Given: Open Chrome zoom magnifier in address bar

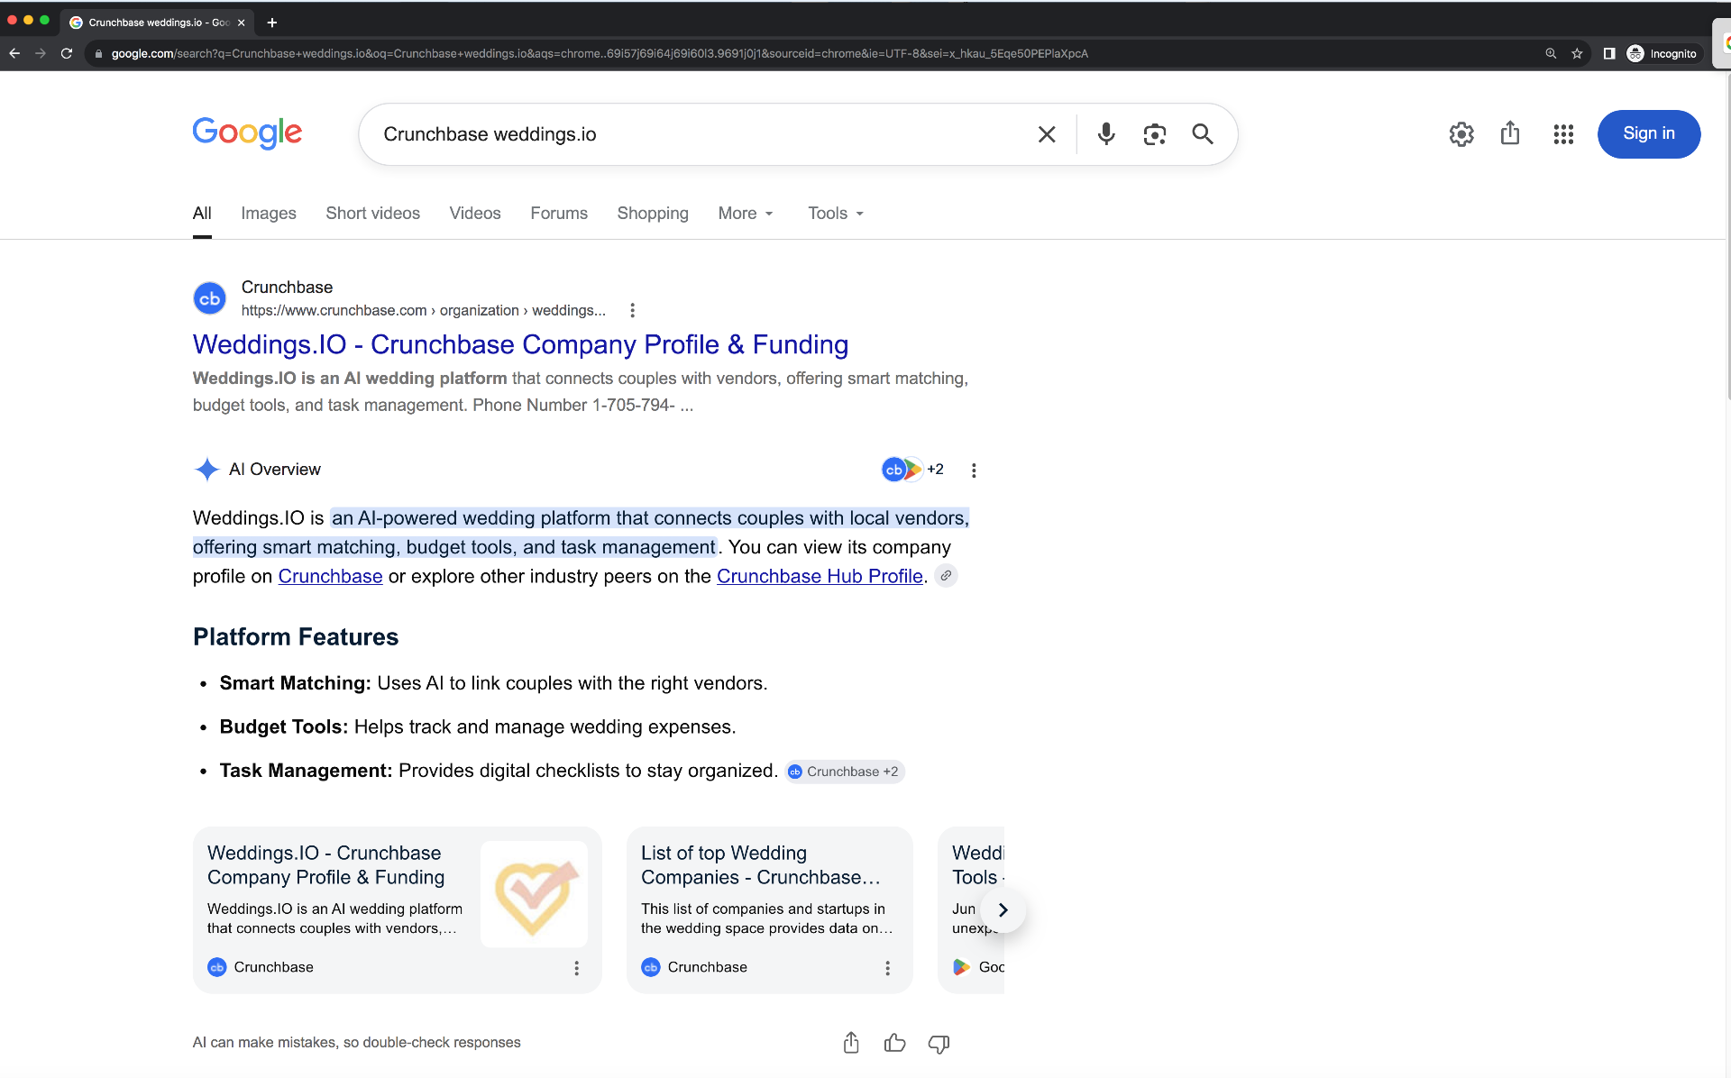Looking at the screenshot, I should tap(1551, 53).
